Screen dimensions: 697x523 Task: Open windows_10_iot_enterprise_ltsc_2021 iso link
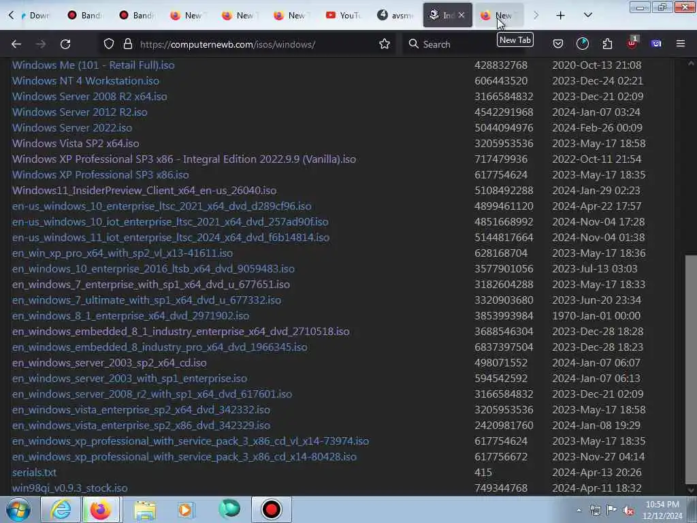pos(170,221)
